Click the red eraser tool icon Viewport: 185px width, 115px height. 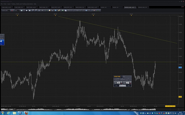[94, 10]
